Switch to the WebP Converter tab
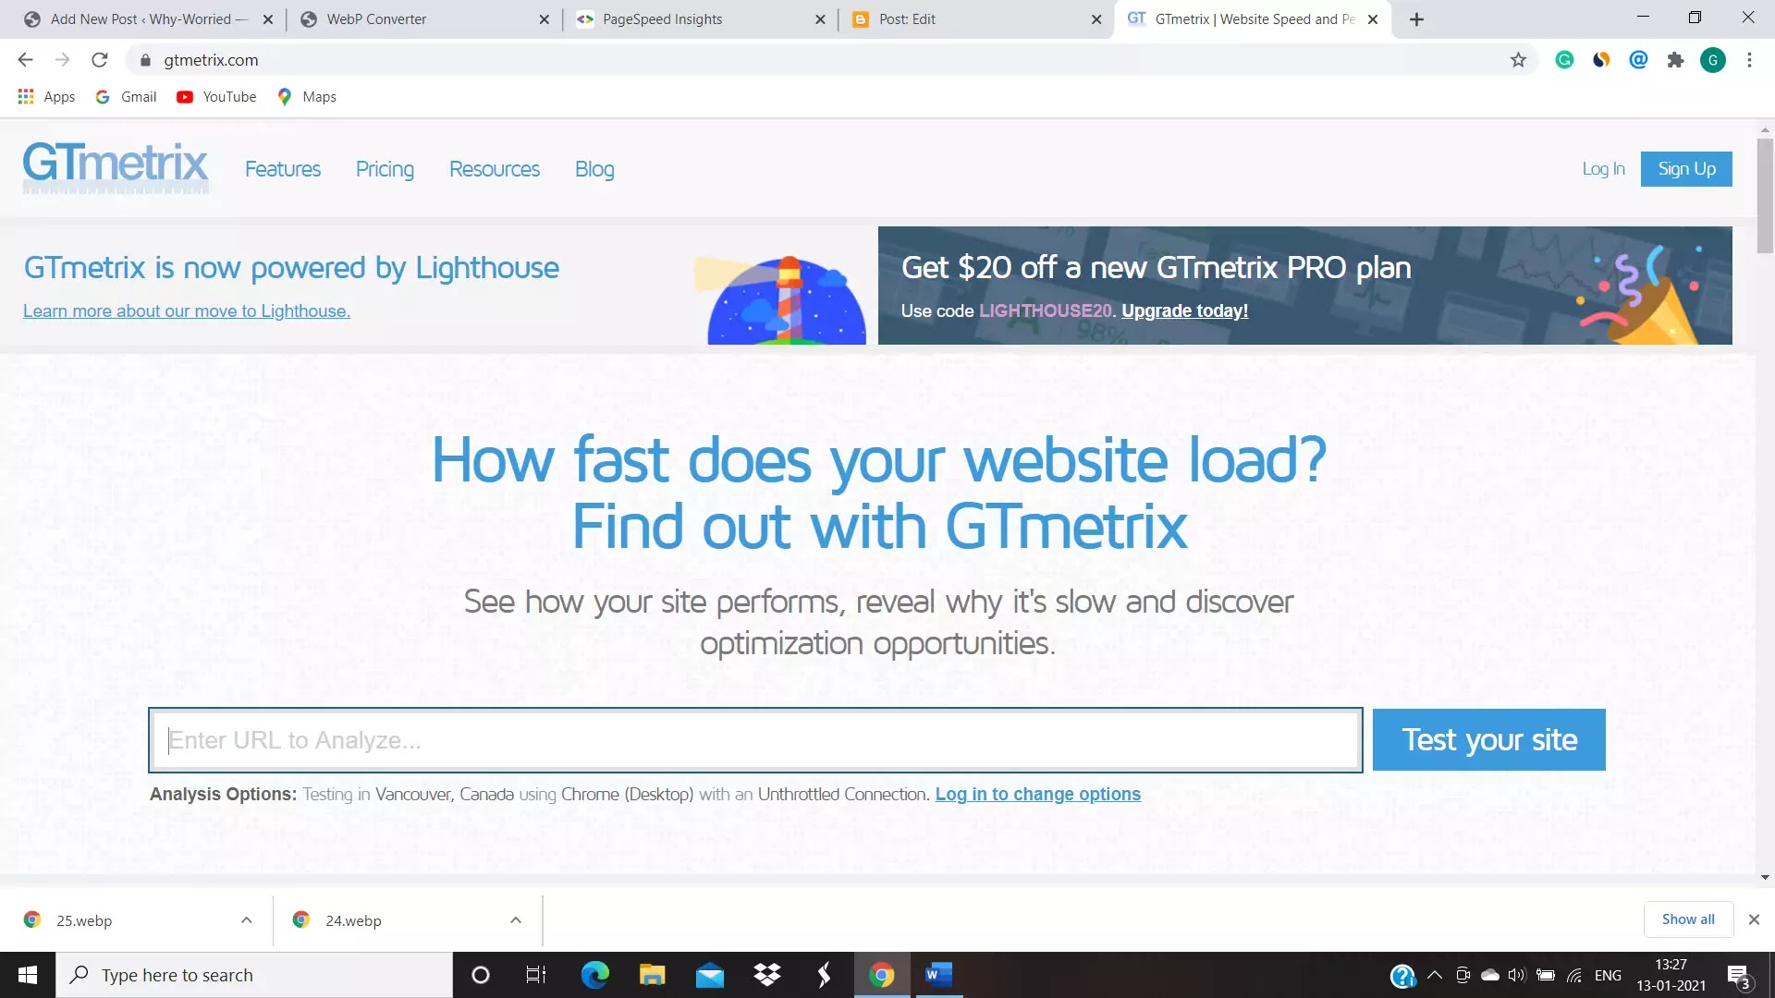The image size is (1775, 998). click(x=423, y=19)
